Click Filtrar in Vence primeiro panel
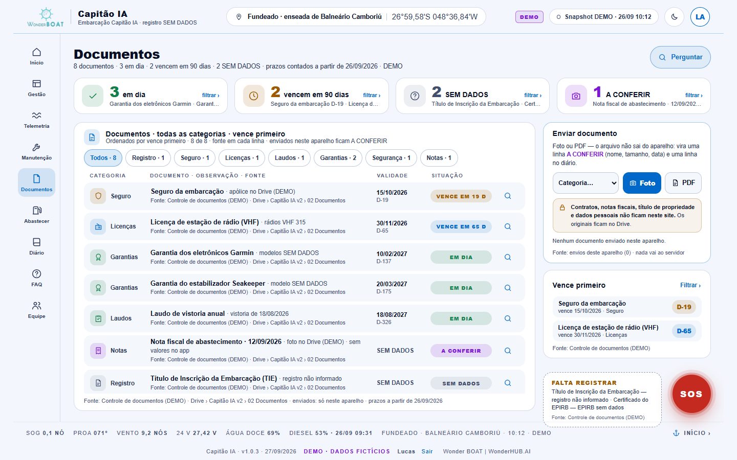This screenshot has height=460, width=737. 690,285
